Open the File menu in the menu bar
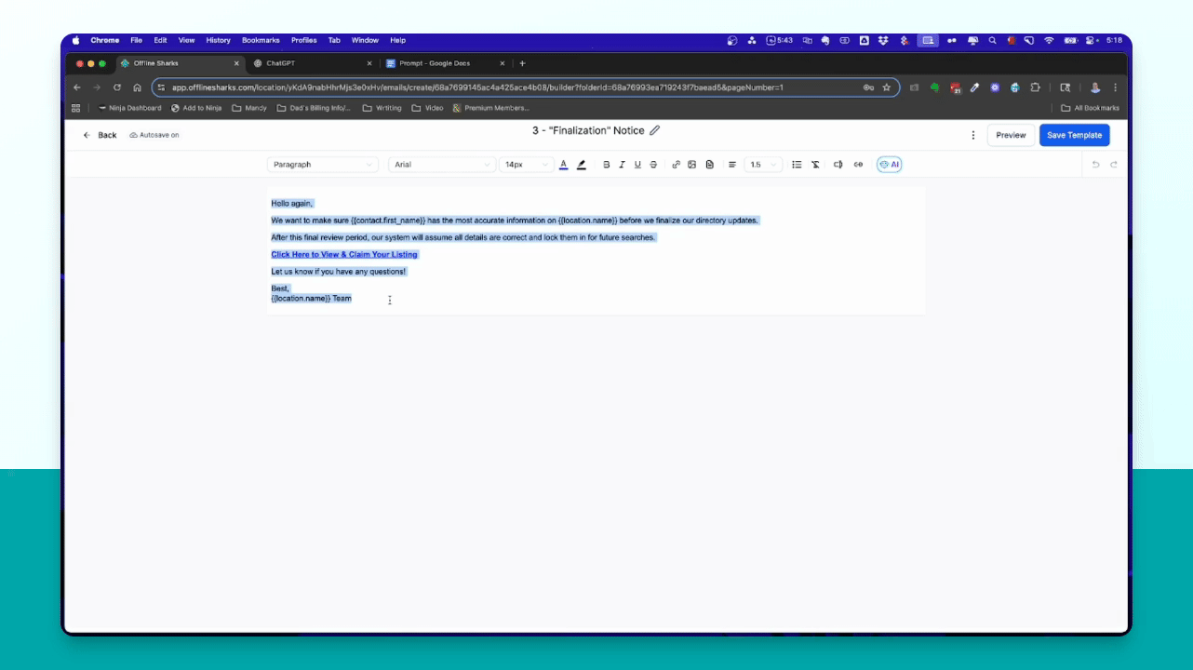This screenshot has height=670, width=1193. coord(136,40)
